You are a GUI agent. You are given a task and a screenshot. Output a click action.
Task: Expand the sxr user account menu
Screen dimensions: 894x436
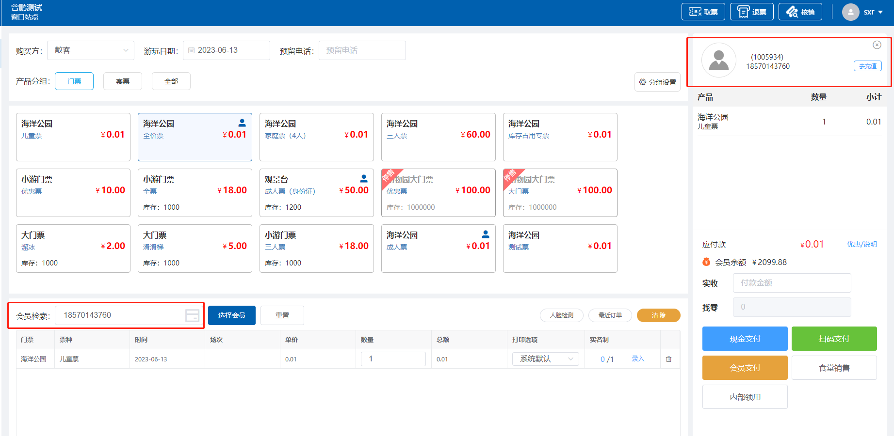point(873,12)
